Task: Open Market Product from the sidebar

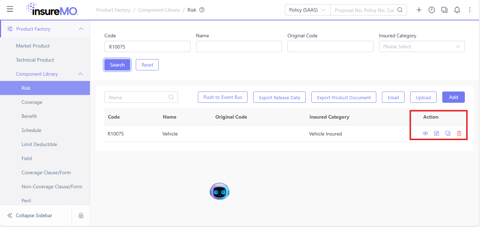Action: tap(33, 46)
